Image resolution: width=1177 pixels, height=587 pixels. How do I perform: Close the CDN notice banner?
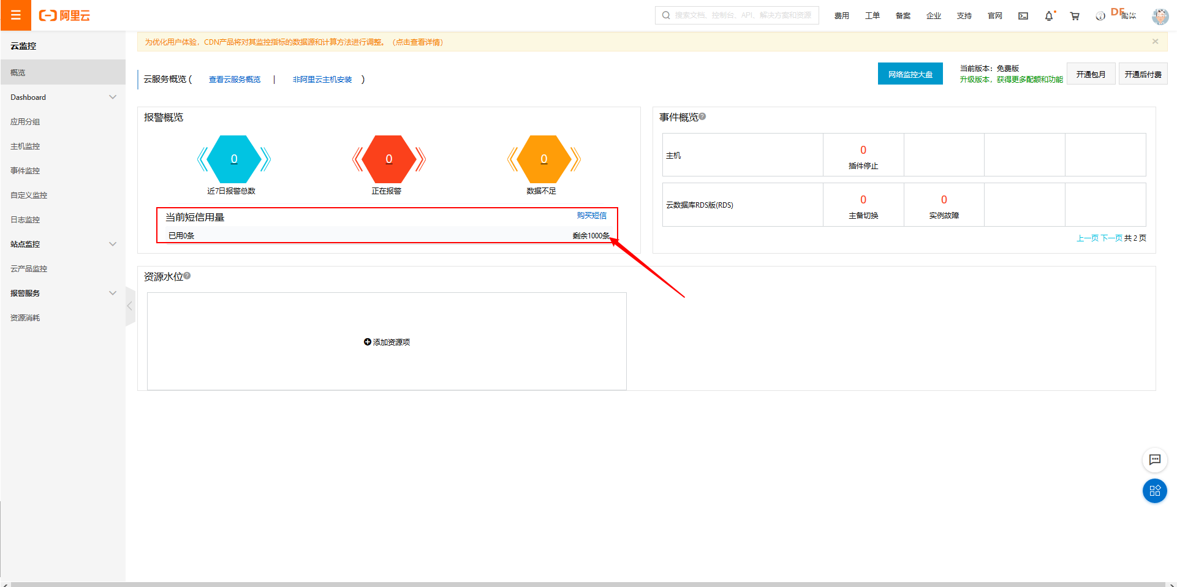coord(1155,42)
